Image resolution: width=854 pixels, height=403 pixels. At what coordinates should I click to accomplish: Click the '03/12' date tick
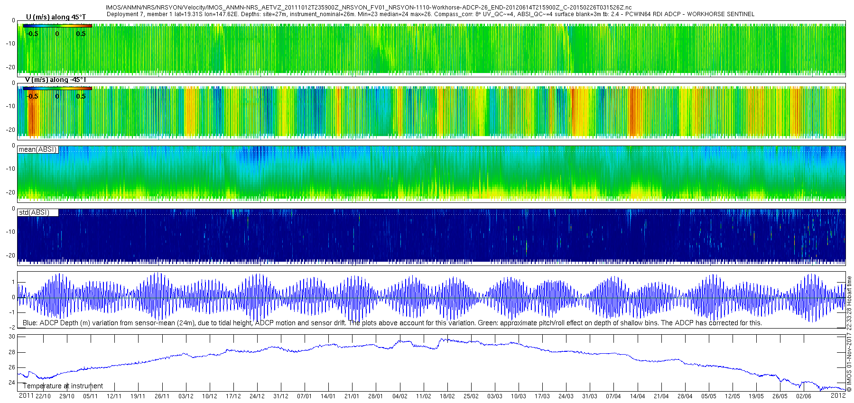click(186, 396)
